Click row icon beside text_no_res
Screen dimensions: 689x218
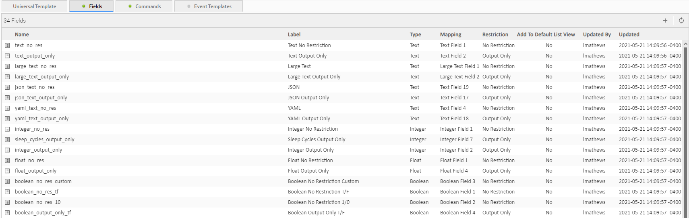click(7, 45)
